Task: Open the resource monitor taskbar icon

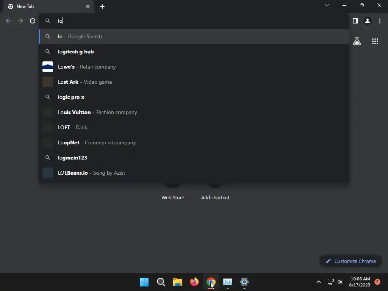Action: 228,282
